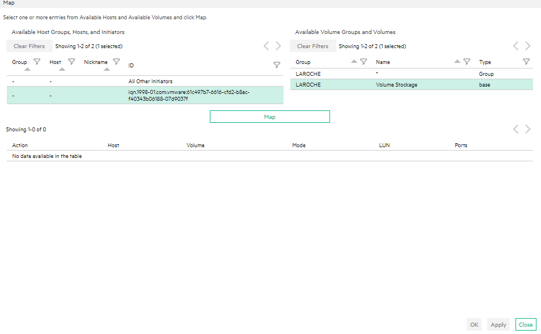Click the Map button
This screenshot has width=541, height=334.
pyautogui.click(x=270, y=117)
